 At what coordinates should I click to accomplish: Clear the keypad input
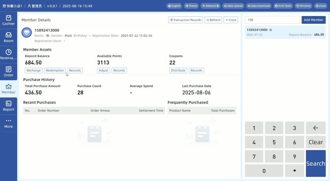pos(316,142)
